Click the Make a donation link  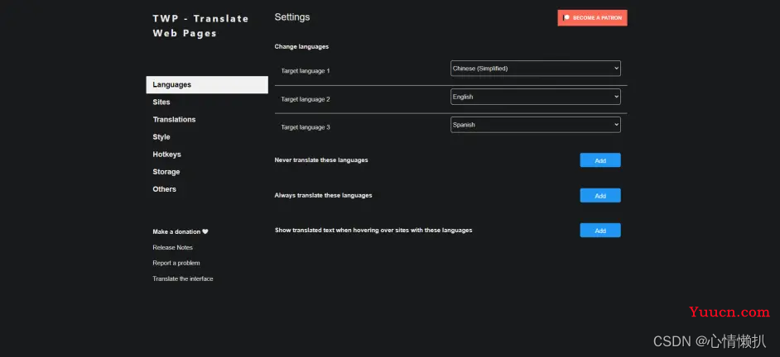point(180,232)
